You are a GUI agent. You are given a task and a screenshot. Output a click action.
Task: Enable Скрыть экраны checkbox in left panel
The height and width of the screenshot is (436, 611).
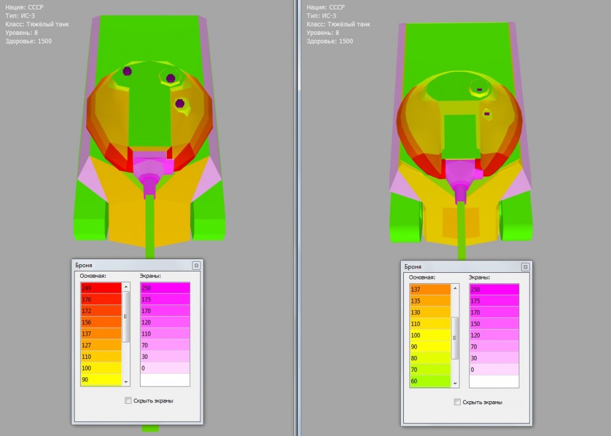128,401
